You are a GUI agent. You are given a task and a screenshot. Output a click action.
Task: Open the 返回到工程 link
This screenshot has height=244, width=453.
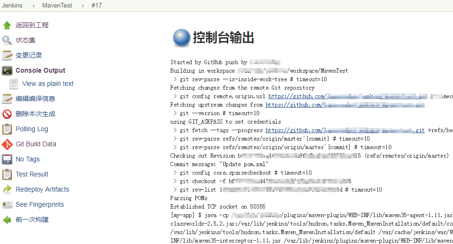pyautogui.click(x=32, y=25)
